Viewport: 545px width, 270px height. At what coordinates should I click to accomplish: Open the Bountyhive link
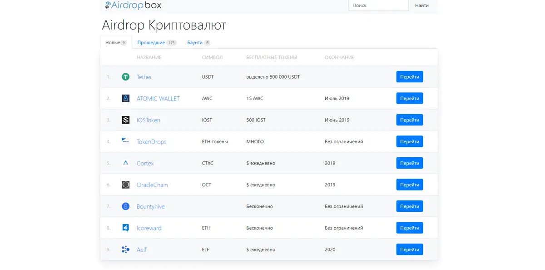point(151,206)
